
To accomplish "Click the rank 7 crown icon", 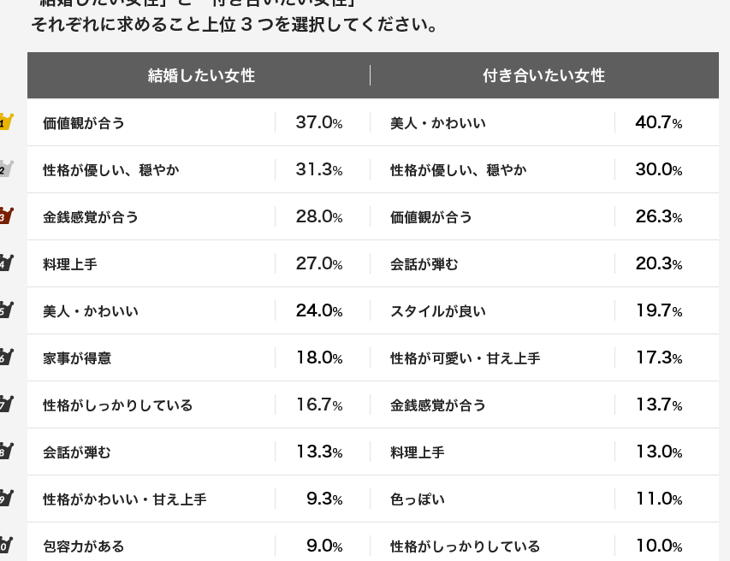I will pyautogui.click(x=5, y=405).
